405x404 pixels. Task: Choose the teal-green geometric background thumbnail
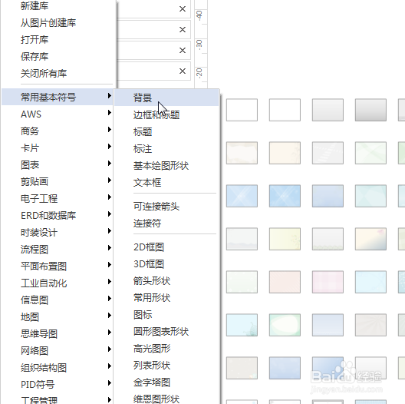point(370,196)
